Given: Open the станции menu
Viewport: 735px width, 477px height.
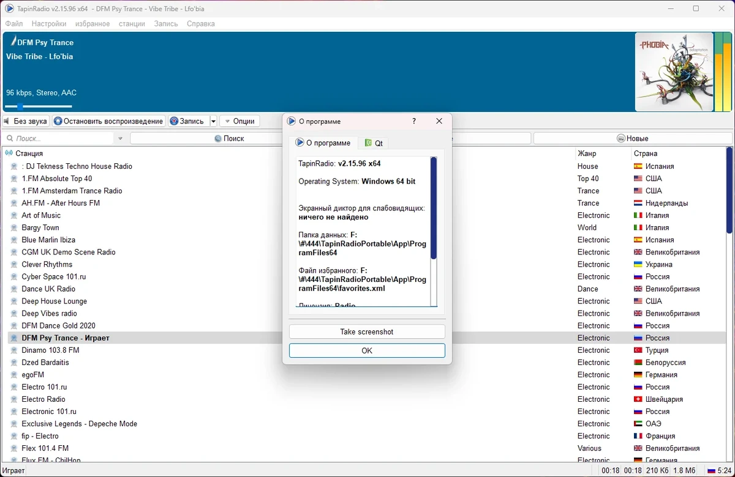Looking at the screenshot, I should pyautogui.click(x=132, y=24).
